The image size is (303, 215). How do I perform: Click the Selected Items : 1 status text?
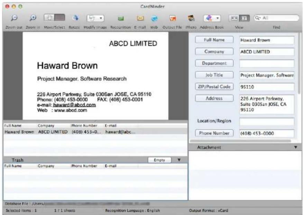click(x=21, y=211)
